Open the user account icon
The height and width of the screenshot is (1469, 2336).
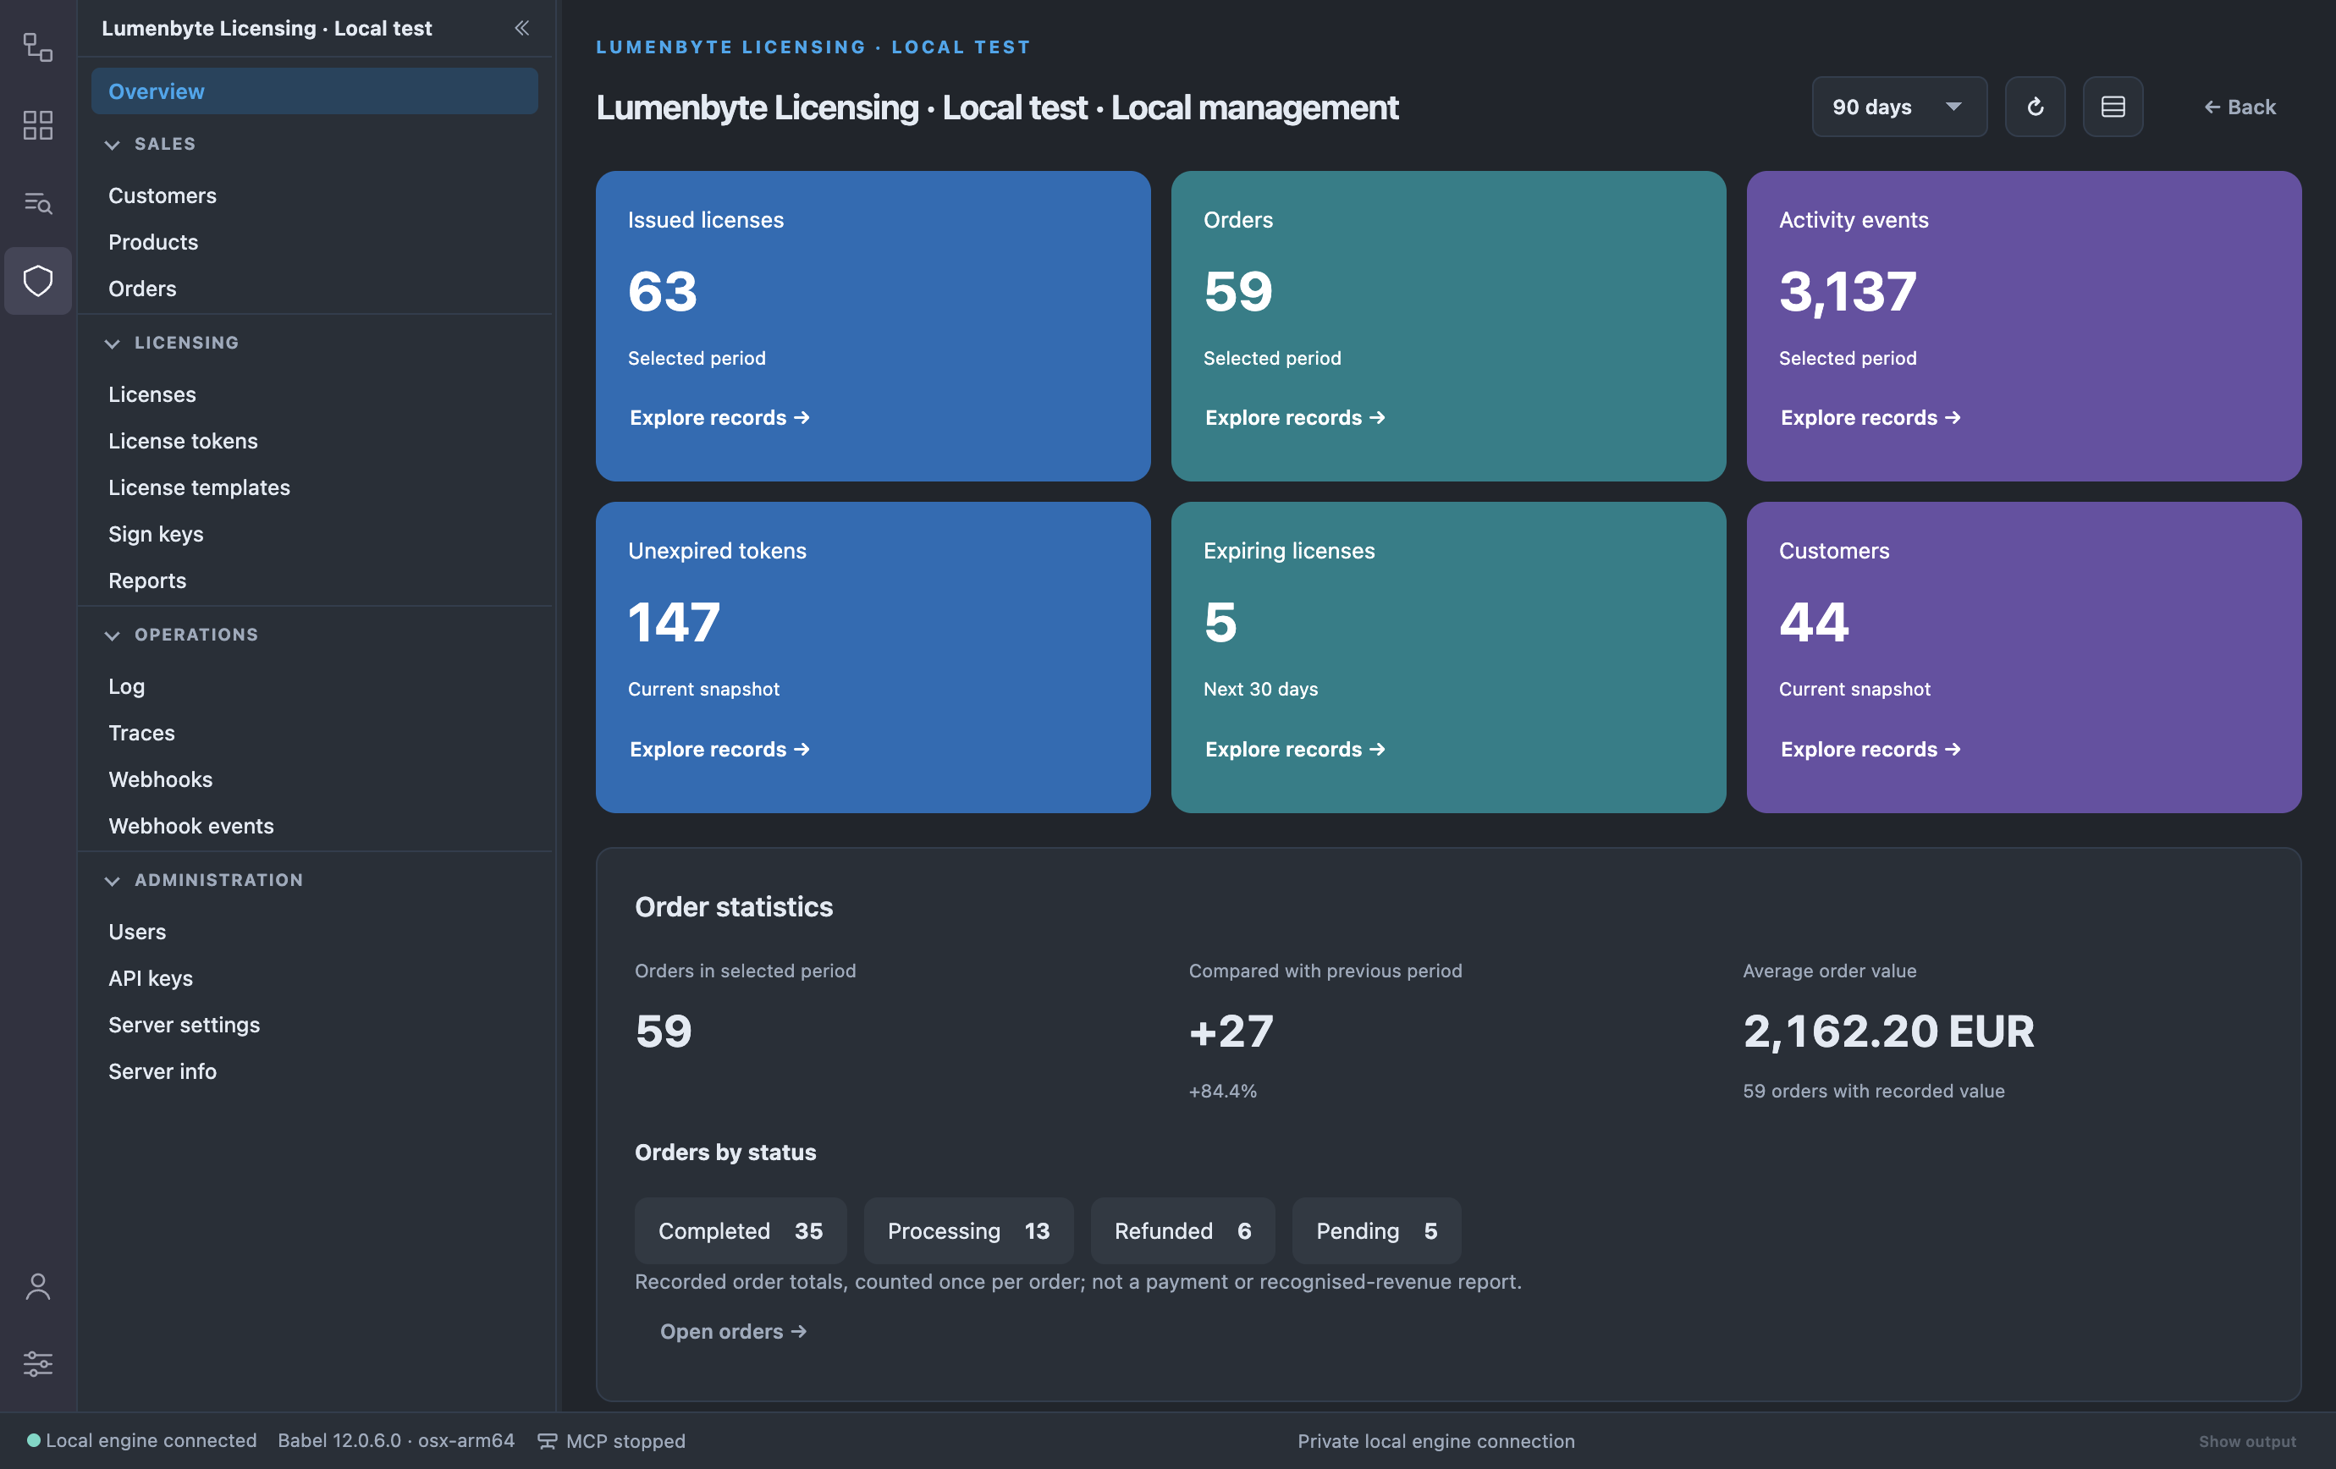point(38,1287)
